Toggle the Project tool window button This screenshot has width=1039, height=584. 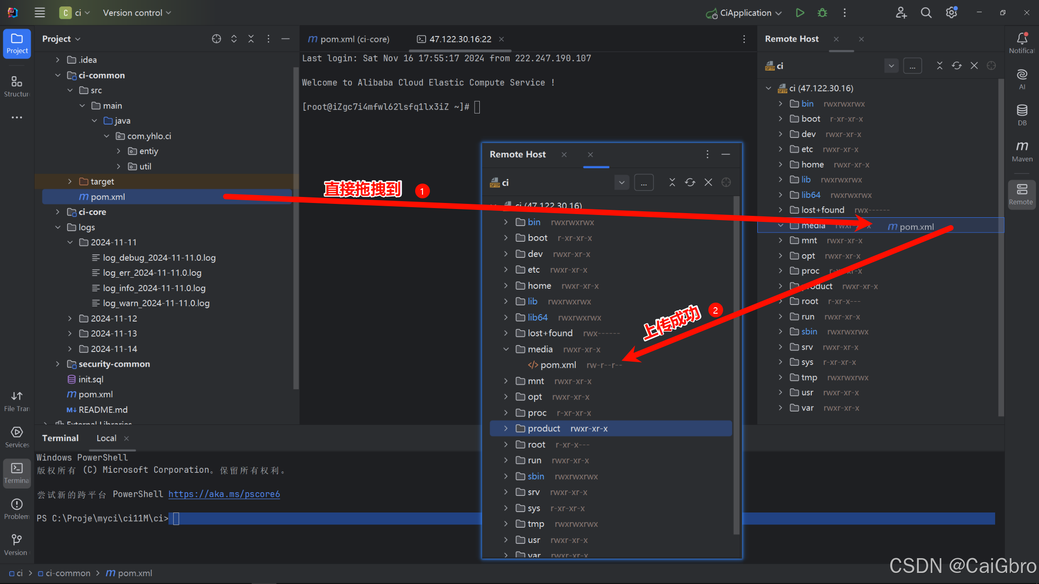coord(17,43)
